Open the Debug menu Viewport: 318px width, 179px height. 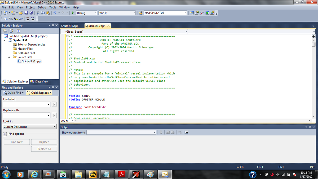[x=42, y=7]
